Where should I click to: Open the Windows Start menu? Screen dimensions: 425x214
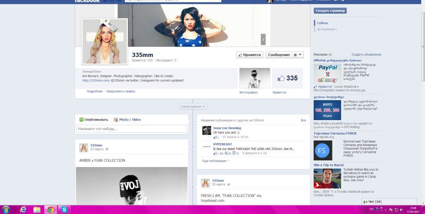point(6,210)
